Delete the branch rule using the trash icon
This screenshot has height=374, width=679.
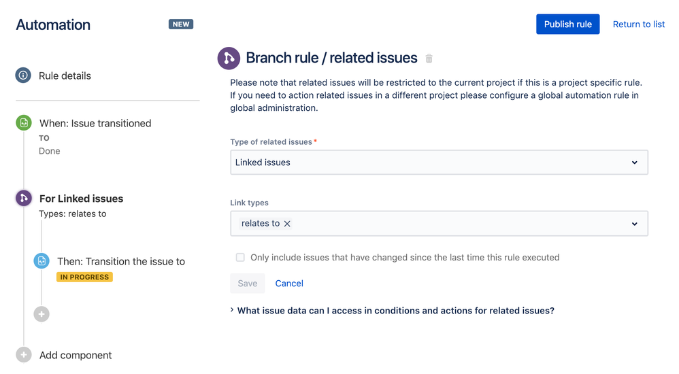[429, 58]
